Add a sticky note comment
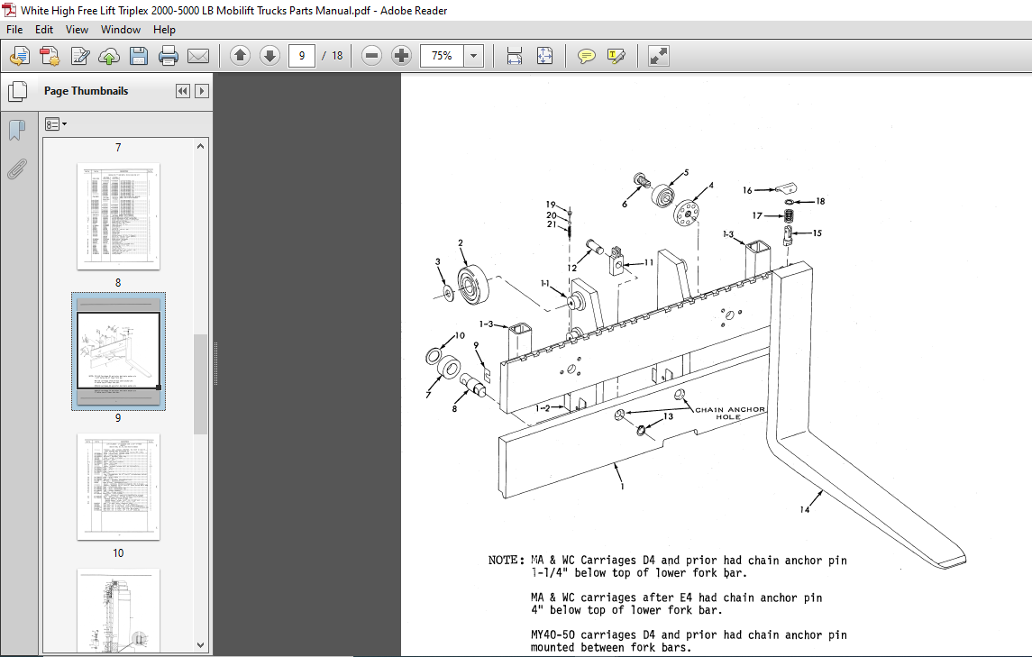Viewport: 1032px width, 657px height. 587,56
